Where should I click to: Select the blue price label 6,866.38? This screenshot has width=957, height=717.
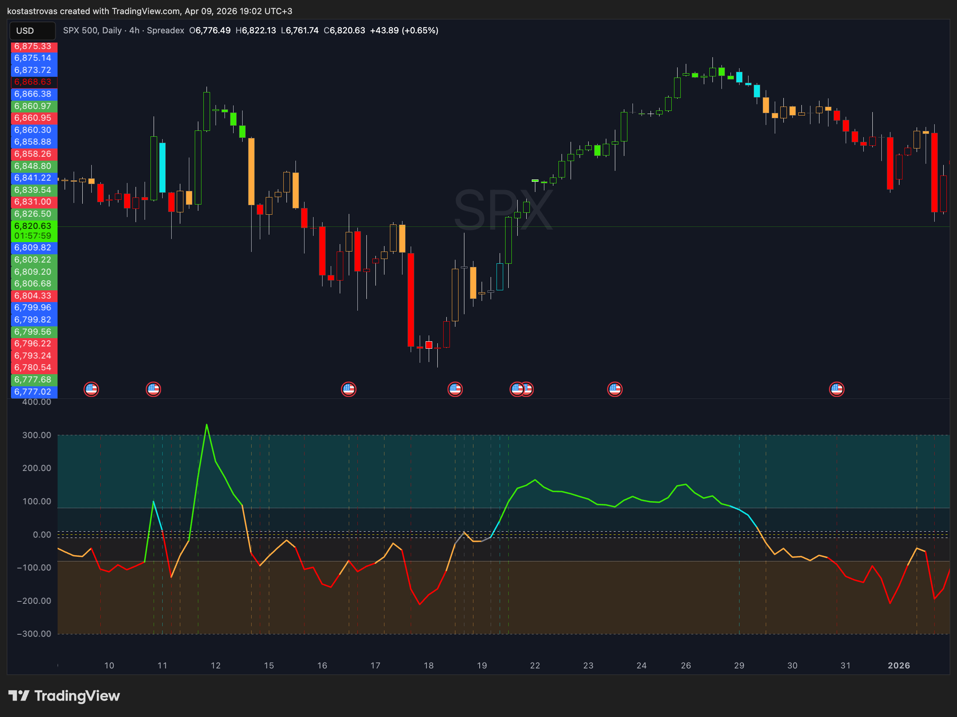[x=34, y=94]
